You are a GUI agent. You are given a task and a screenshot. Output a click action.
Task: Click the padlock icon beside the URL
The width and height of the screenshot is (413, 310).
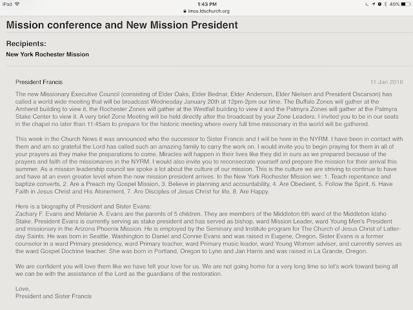point(185,10)
